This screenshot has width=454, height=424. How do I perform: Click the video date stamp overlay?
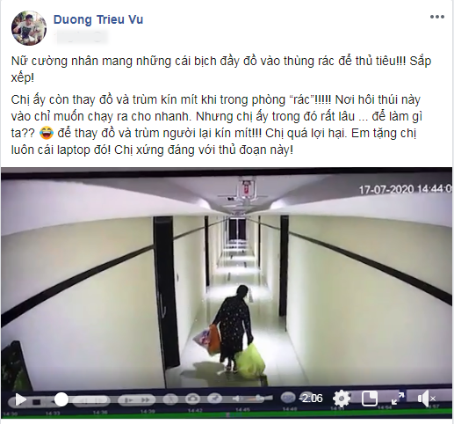(406, 189)
